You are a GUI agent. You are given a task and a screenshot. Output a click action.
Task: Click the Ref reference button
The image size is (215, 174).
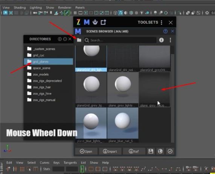[x=134, y=151]
